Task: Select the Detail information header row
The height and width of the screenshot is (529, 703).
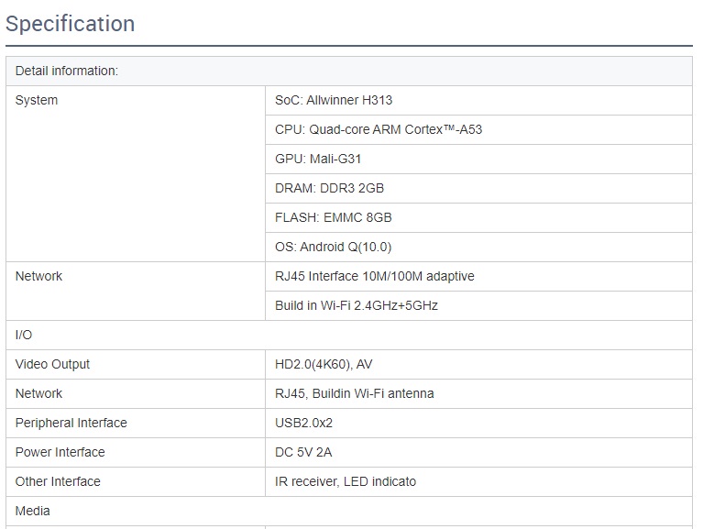Action: 67,72
